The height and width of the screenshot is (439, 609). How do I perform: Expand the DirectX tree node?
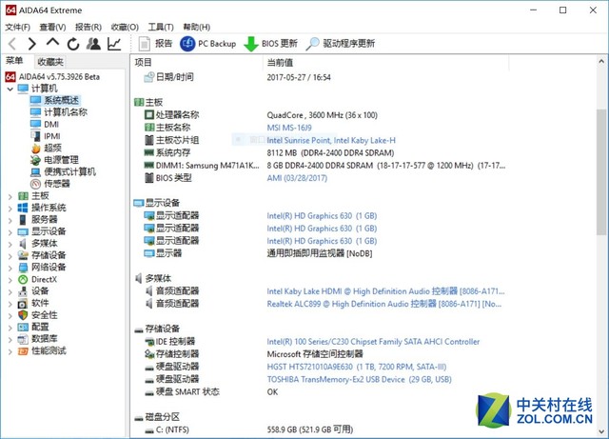[x=10, y=280]
